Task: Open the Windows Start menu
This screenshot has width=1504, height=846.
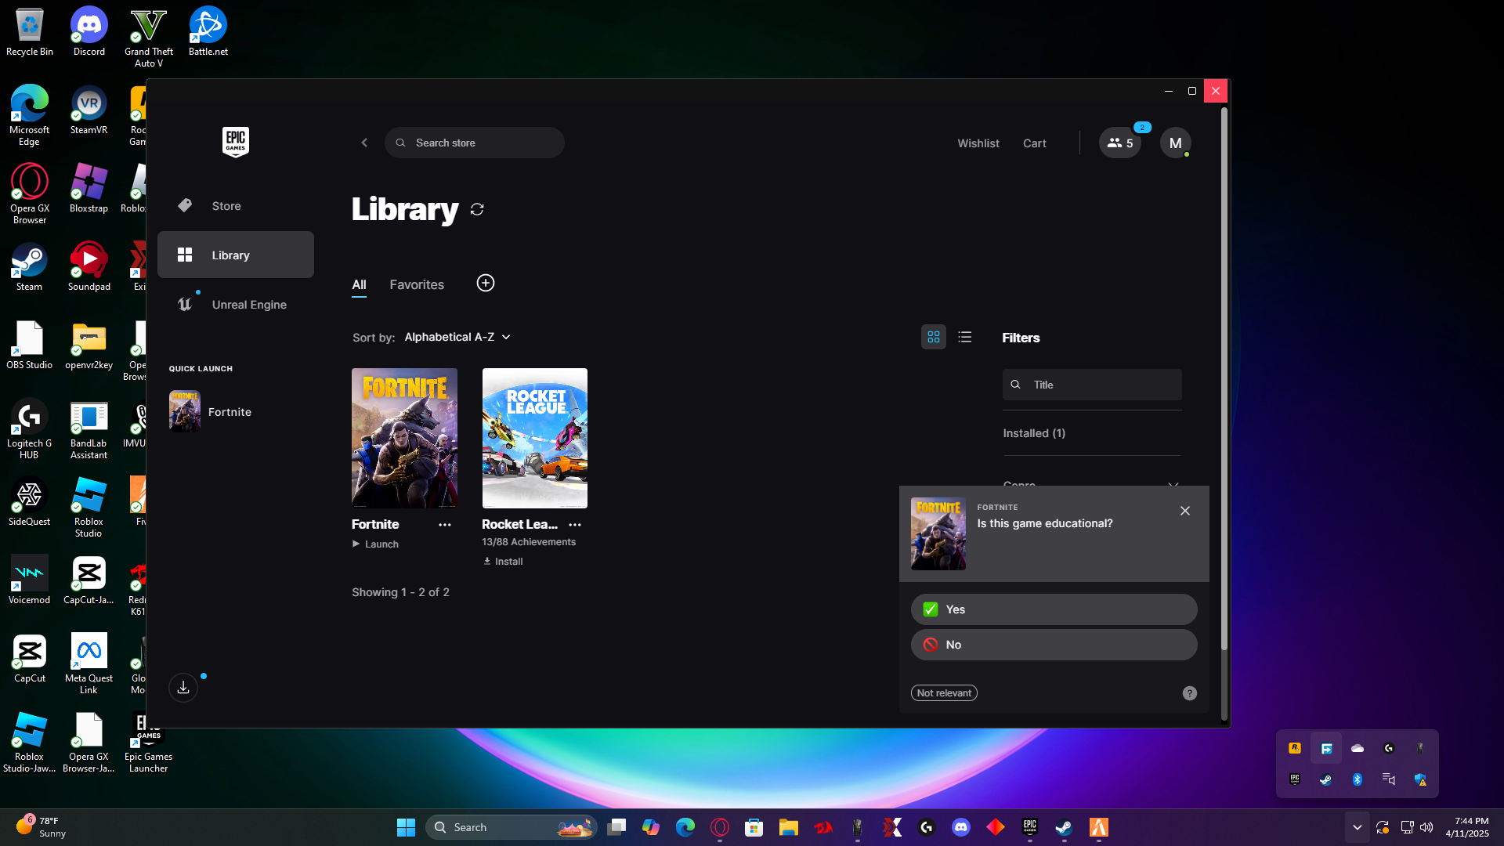Action: pos(406,827)
